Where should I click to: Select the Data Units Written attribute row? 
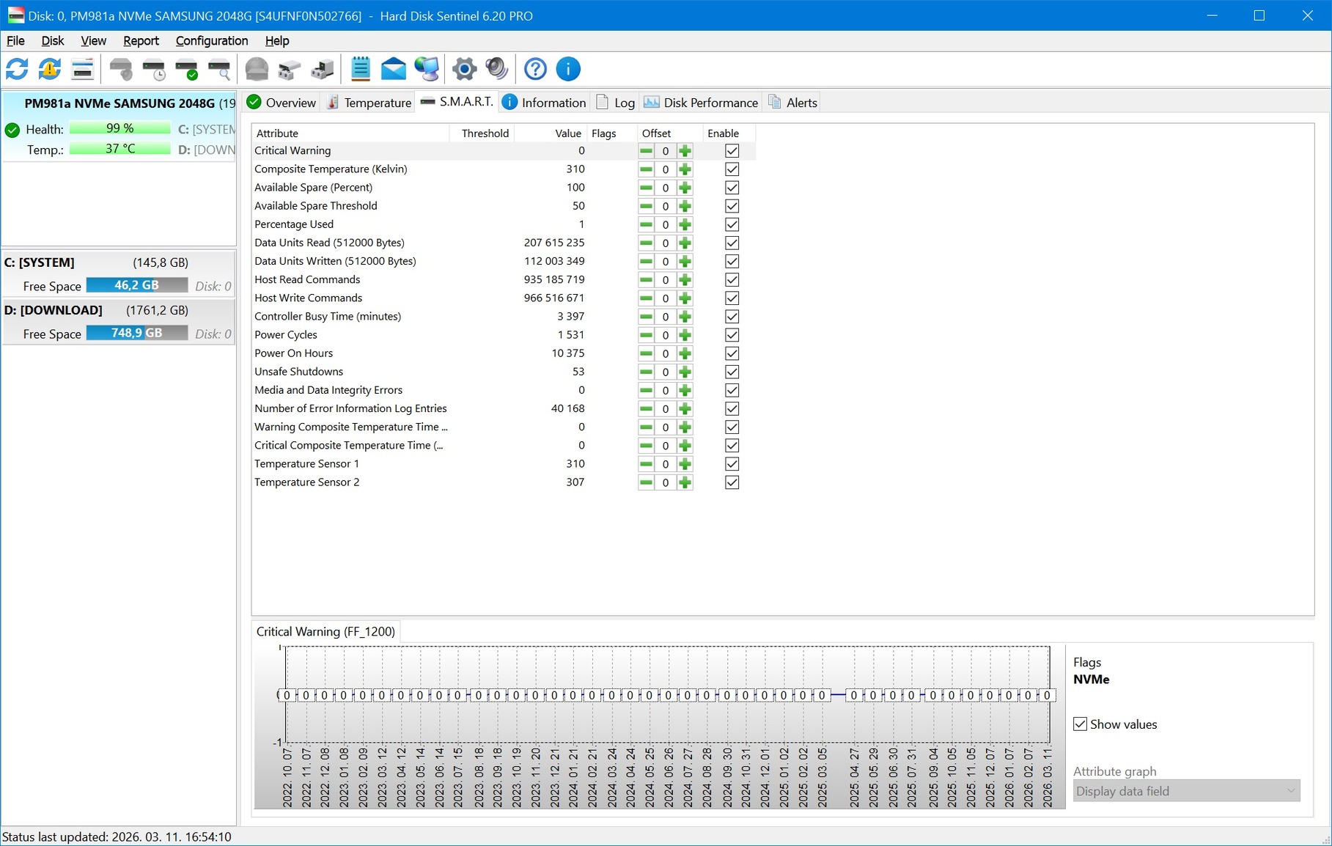[x=503, y=262]
